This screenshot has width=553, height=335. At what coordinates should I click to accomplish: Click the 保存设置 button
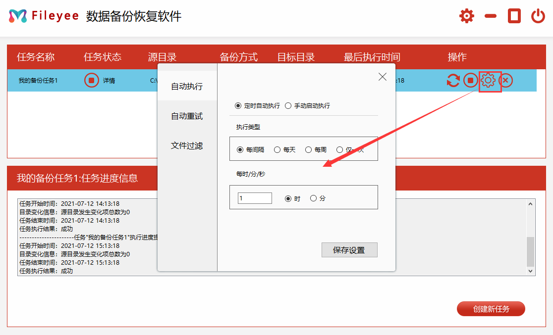349,249
